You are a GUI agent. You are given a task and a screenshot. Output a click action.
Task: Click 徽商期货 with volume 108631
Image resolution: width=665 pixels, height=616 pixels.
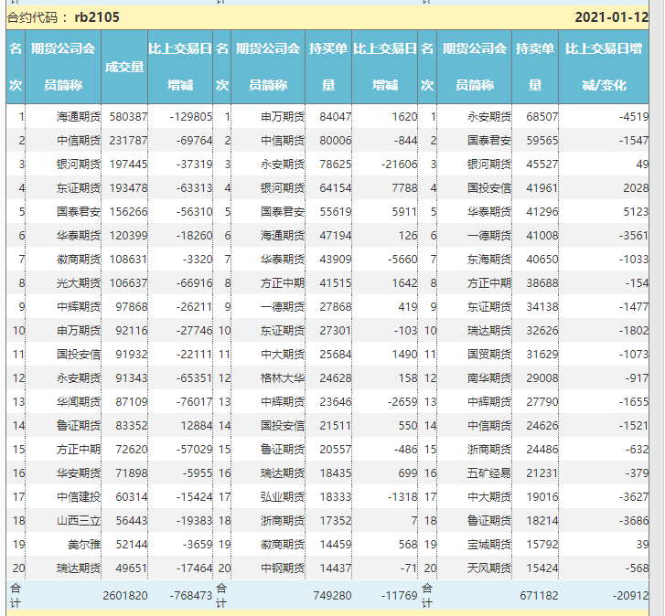pos(79,259)
